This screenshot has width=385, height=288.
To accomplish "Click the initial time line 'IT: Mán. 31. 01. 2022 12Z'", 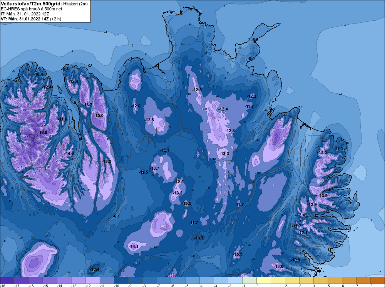I will coord(25,14).
